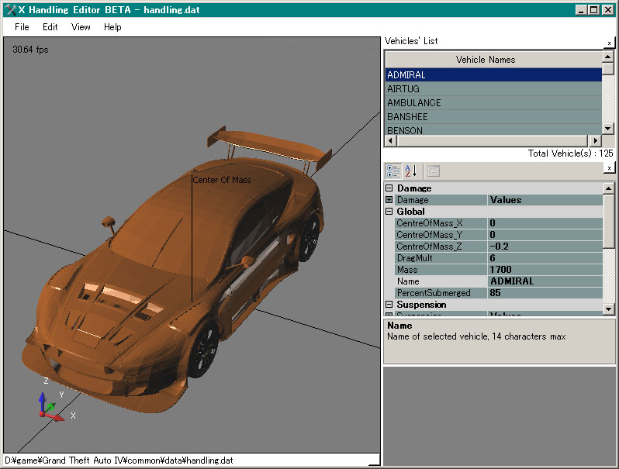Close the Vehicles' List panel
Image resolution: width=619 pixels, height=469 pixels.
[x=609, y=43]
